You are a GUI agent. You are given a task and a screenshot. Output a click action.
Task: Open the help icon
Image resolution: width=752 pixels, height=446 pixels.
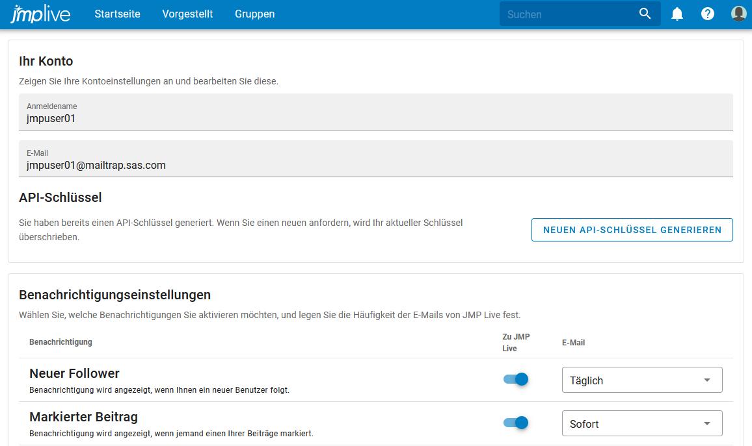coord(708,14)
